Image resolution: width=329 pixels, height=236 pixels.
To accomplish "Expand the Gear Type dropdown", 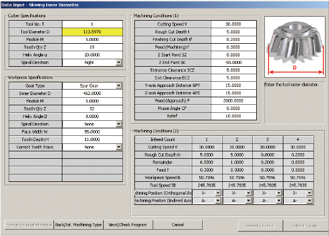I will tap(119, 86).
